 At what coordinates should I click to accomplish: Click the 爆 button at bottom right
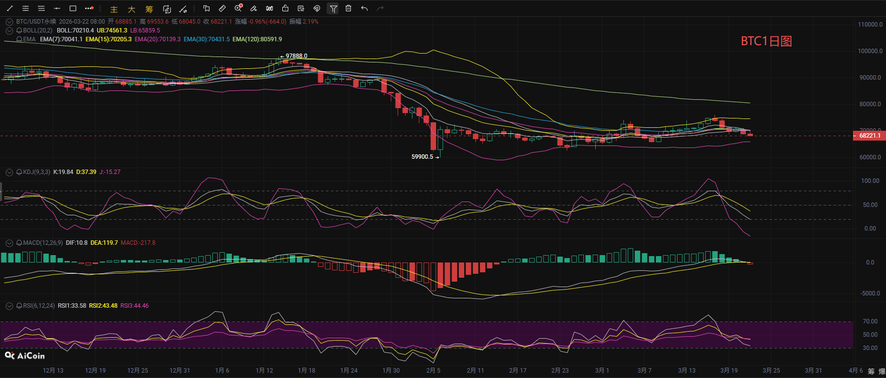pyautogui.click(x=882, y=371)
